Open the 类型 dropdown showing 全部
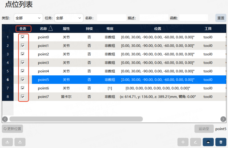The image size is (228, 148). point(28,18)
